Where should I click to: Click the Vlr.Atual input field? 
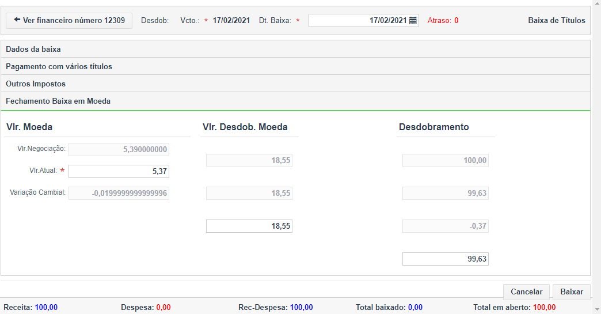[119, 171]
